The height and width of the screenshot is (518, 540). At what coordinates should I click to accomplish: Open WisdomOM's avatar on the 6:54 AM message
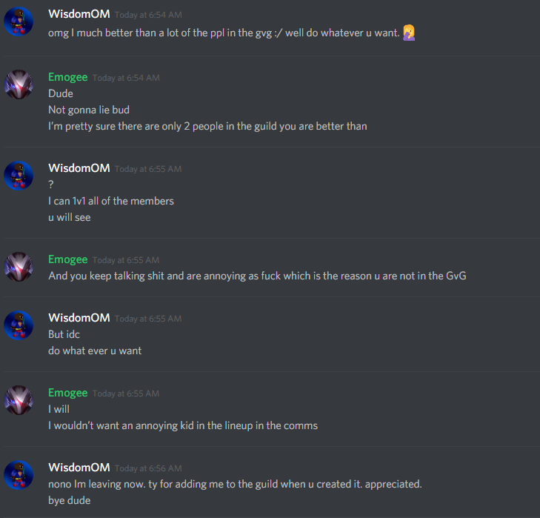point(19,21)
